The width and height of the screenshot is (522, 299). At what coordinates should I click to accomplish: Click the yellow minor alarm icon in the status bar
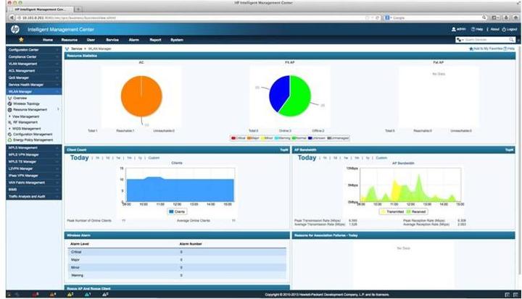click(70, 295)
